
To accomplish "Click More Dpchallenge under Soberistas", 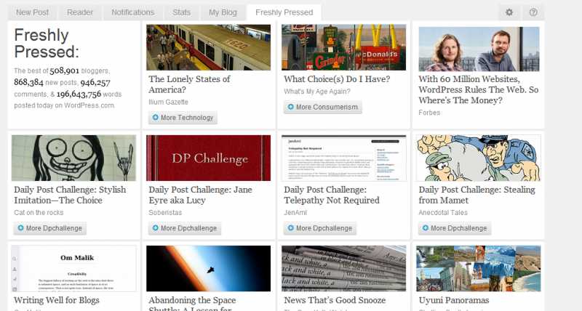I will [185, 228].
